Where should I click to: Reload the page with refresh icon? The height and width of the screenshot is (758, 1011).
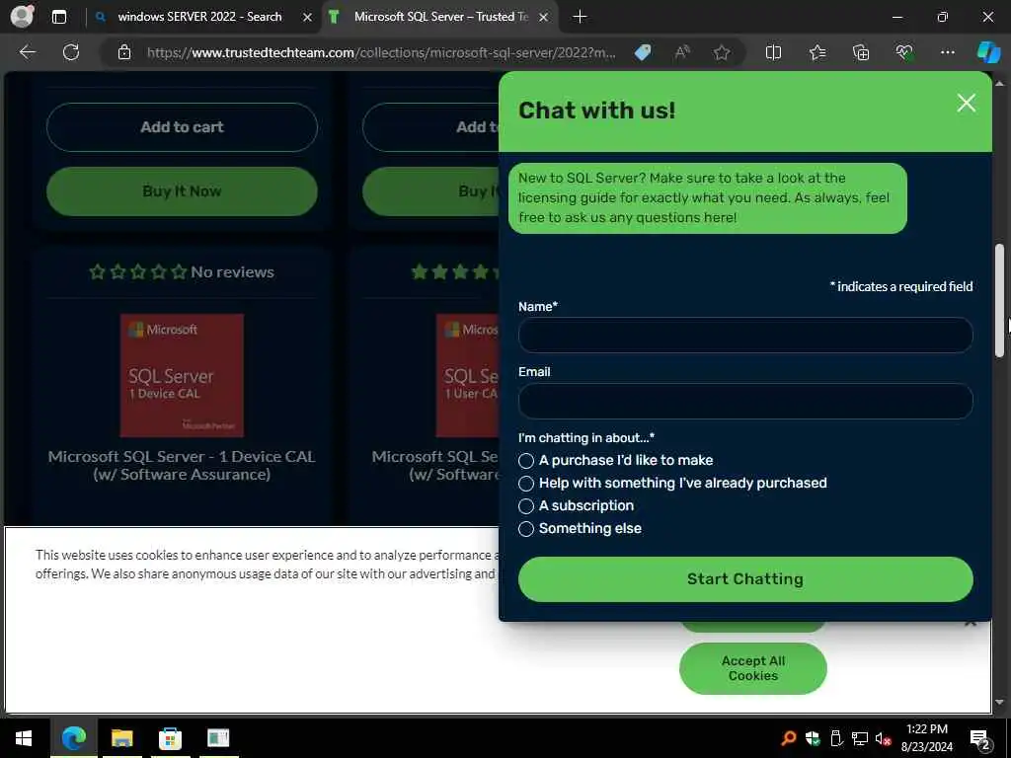(x=71, y=52)
